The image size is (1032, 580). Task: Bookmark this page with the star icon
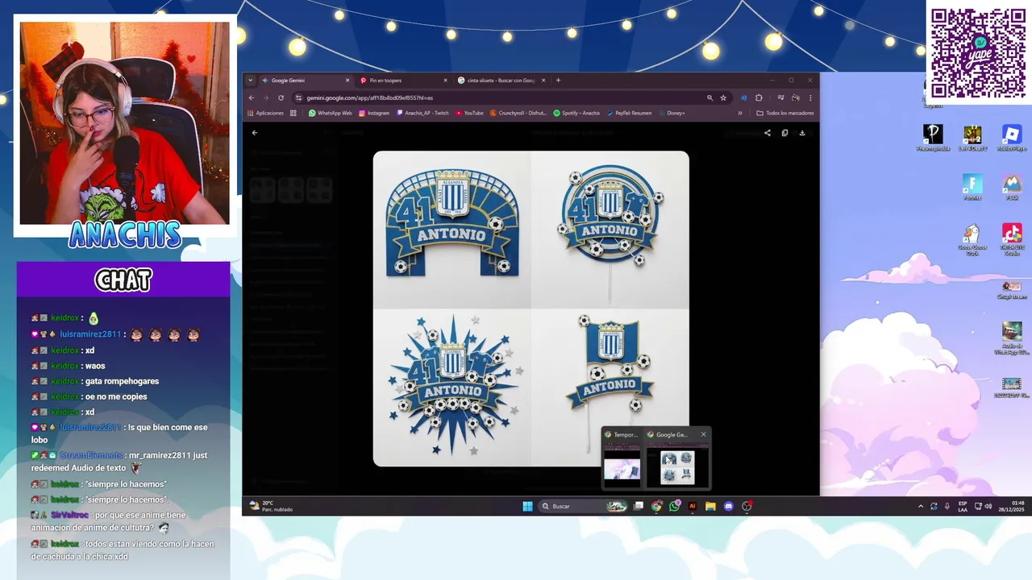723,97
